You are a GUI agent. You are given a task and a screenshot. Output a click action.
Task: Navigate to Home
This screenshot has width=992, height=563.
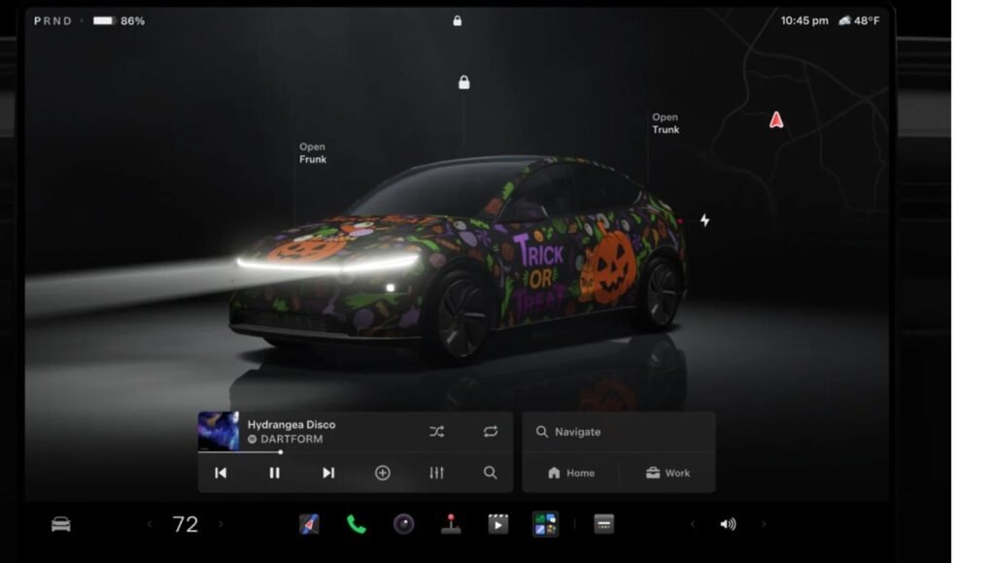coord(570,473)
